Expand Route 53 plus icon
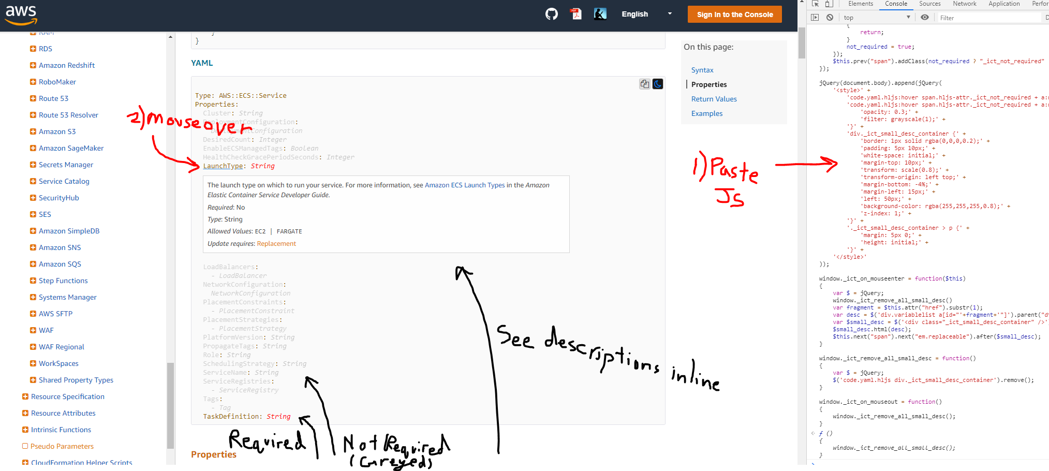1049x471 pixels. [33, 98]
